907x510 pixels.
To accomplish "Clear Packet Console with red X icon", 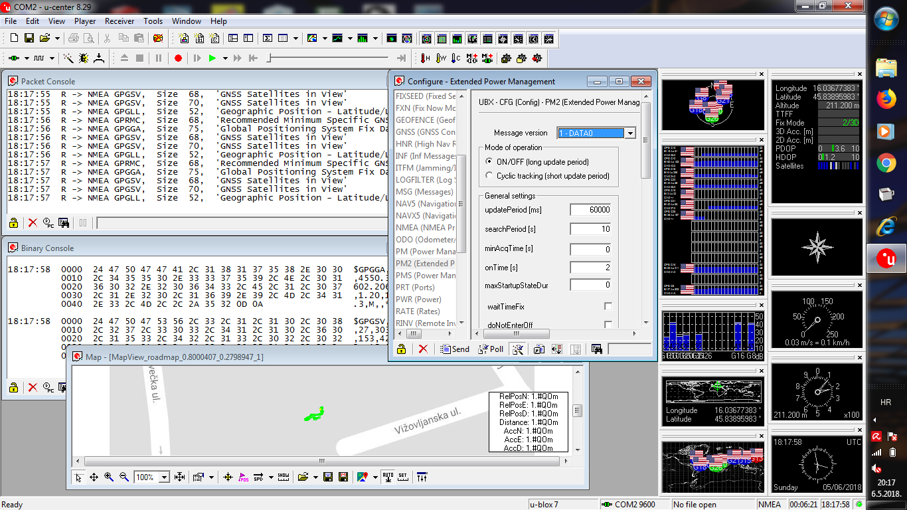I will pos(32,222).
